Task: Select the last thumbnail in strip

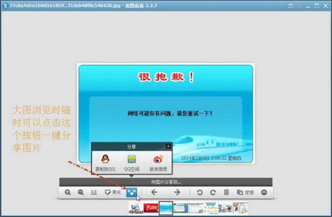Action: 240,208
